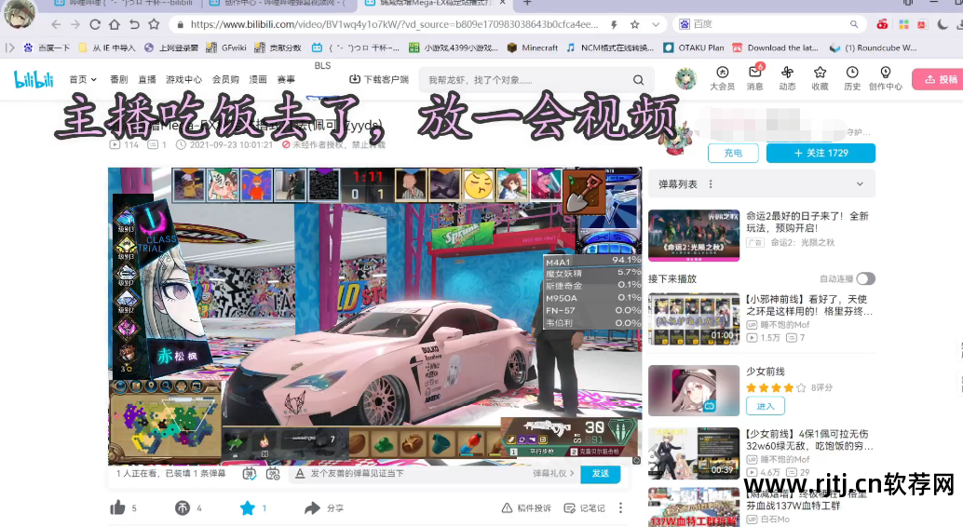963x527 pixels.
Task: Open the address bar dropdown chevron
Action: point(656,24)
